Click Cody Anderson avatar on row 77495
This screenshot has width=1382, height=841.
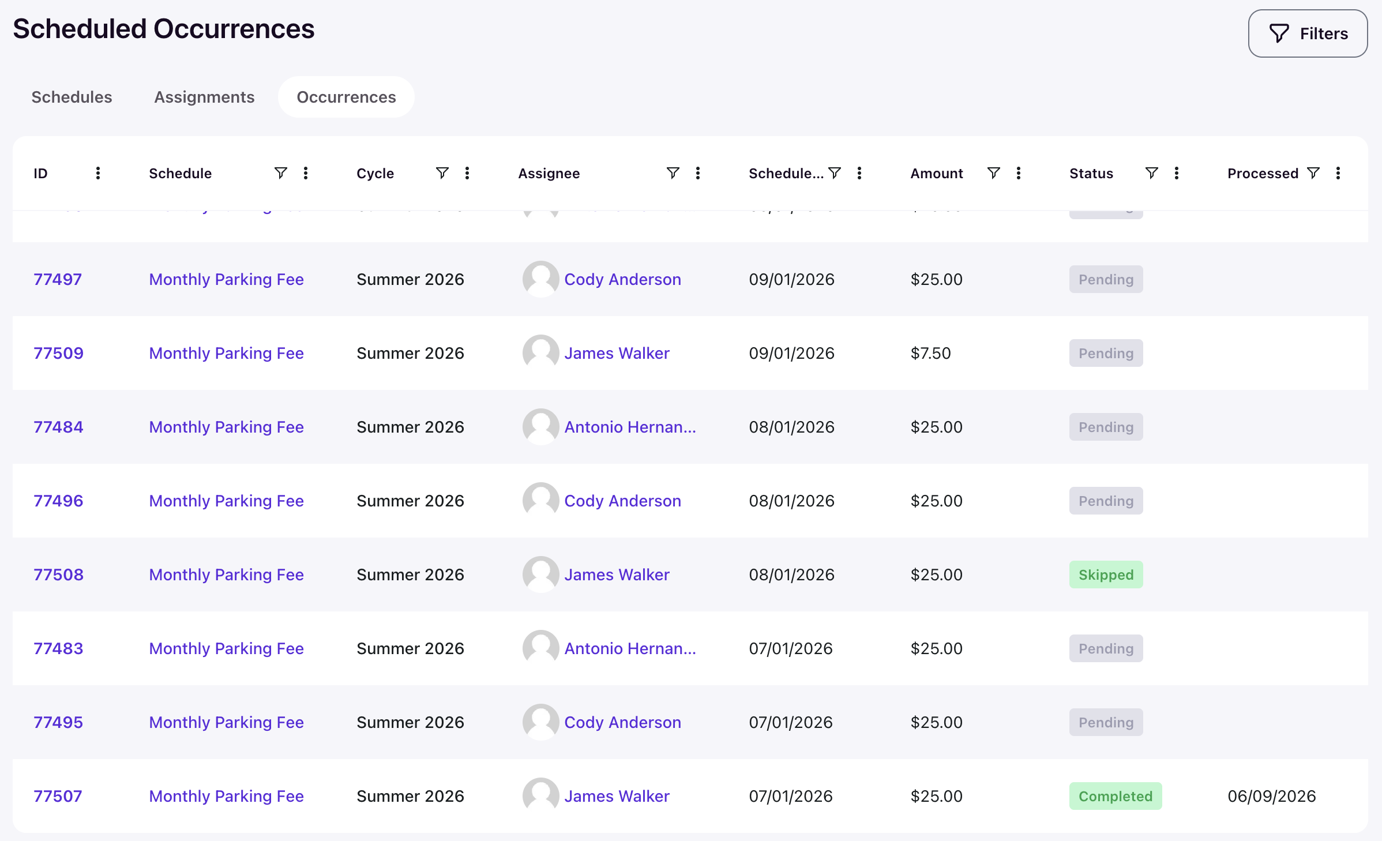click(540, 722)
